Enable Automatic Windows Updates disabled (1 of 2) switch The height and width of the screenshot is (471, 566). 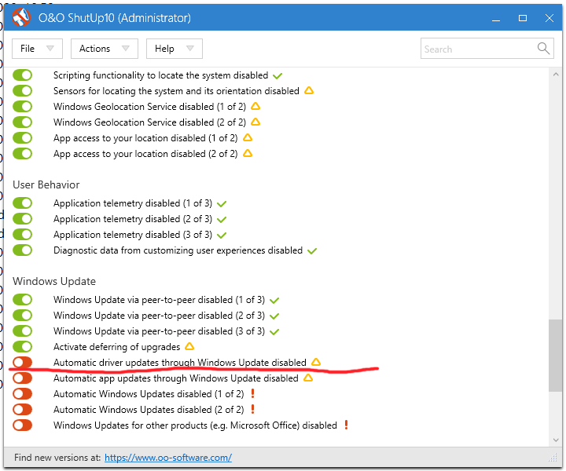point(22,393)
